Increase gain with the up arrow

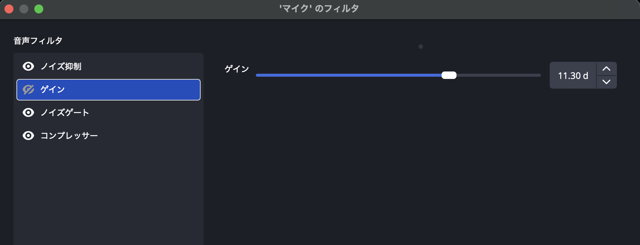click(x=606, y=69)
